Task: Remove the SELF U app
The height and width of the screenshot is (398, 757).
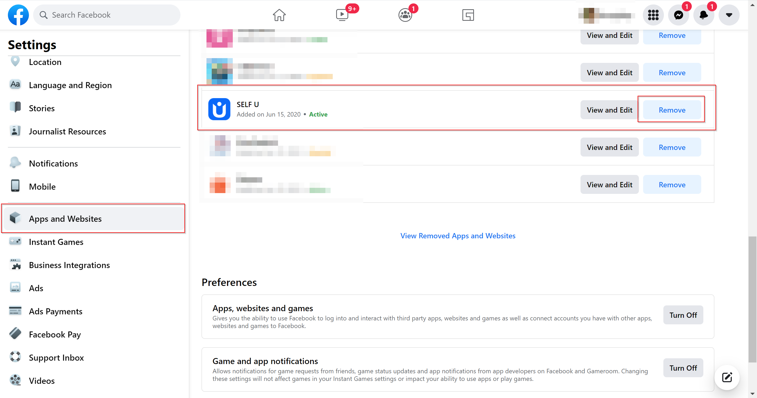Action: pos(672,110)
